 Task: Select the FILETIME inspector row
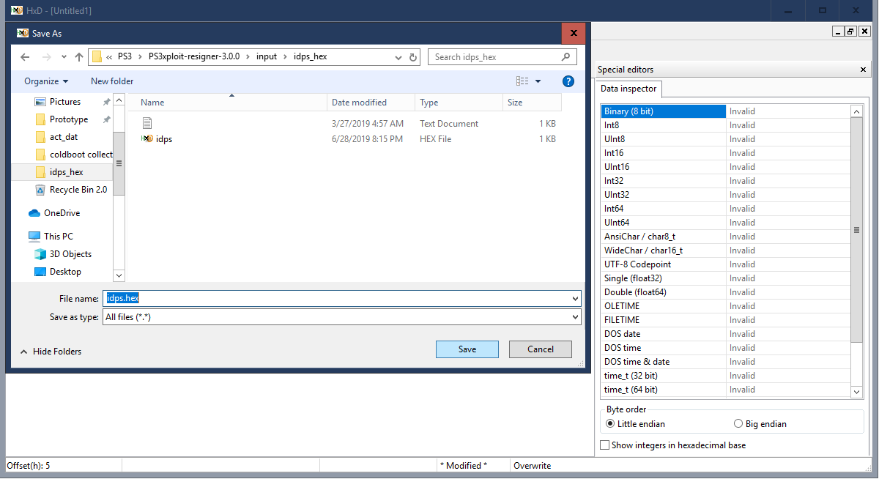click(725, 320)
